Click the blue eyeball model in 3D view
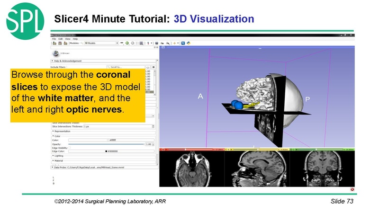This screenshot has width=379, height=213. point(238,105)
